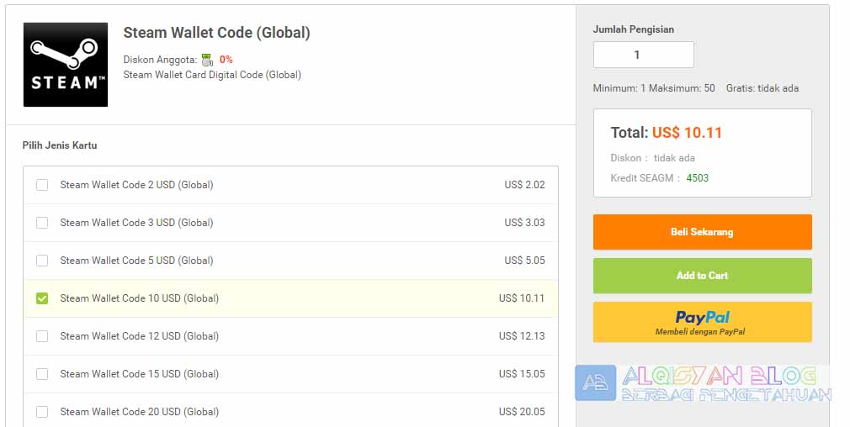Check Steam Wallet Code 20 USD checkbox
850x427 pixels.
(42, 412)
